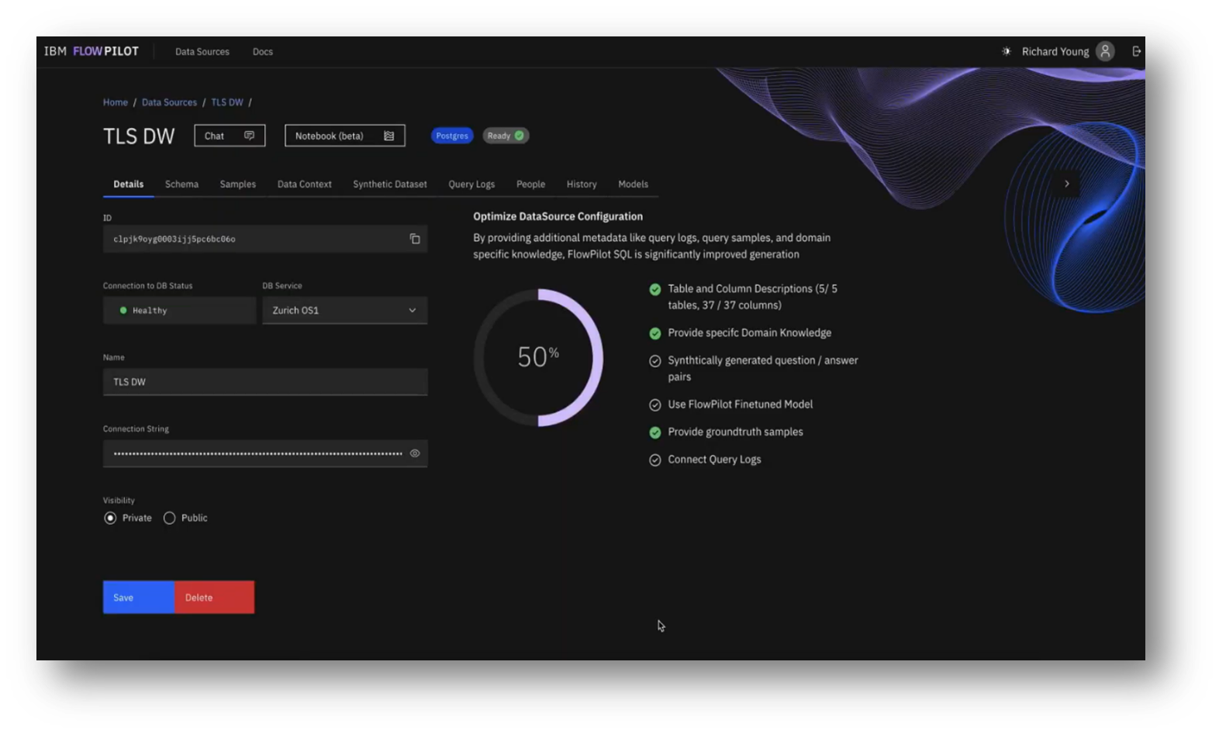Viewport: 1219px width, 734px height.
Task: Switch to the Synthetic Dataset tab
Action: 390,184
